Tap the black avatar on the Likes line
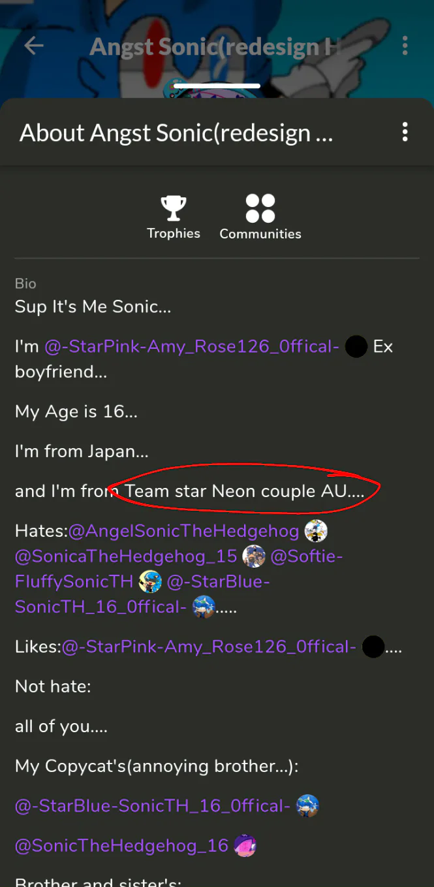Viewport: 434px width, 887px height. click(373, 647)
